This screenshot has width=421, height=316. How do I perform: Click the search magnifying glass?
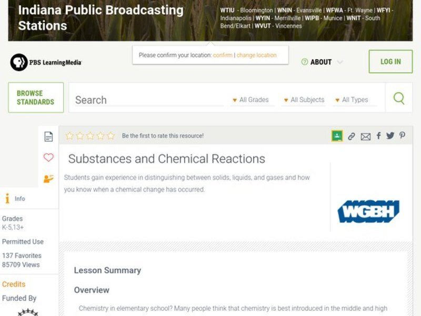click(x=398, y=98)
